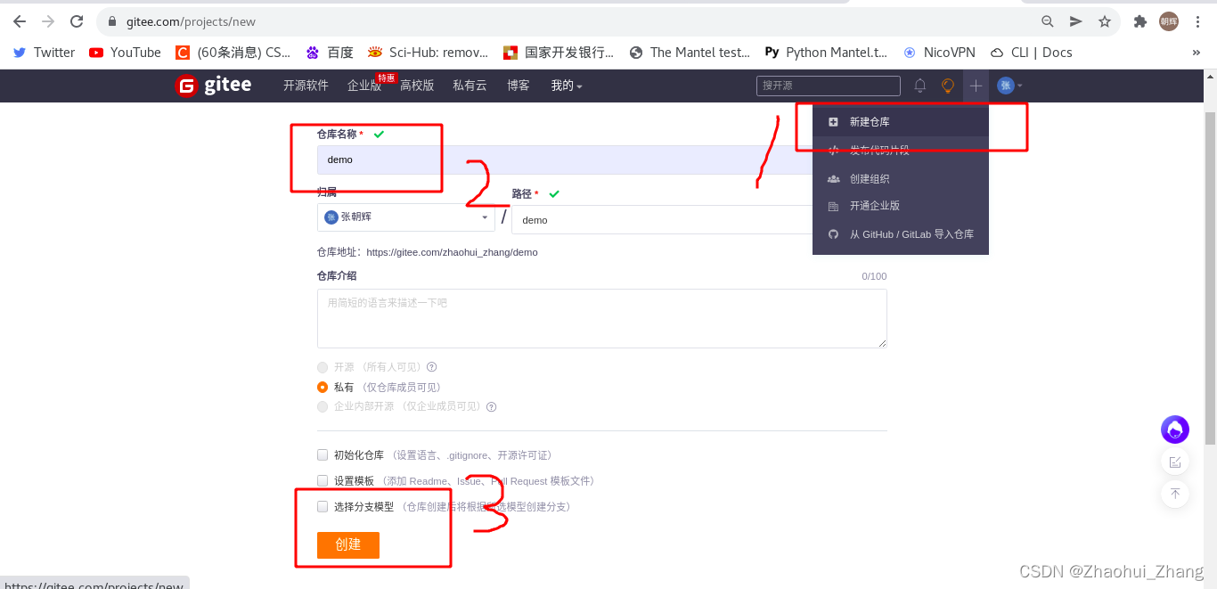Image resolution: width=1217 pixels, height=589 pixels.
Task: Show more bookmarks via the double chevron
Action: pyautogui.click(x=1197, y=53)
